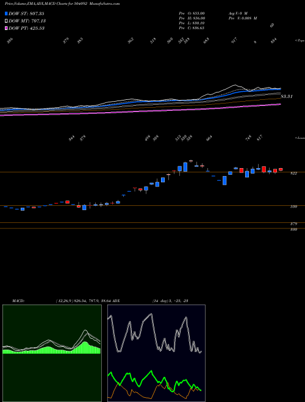Click the 917 top marker label

click(x=234, y=41)
